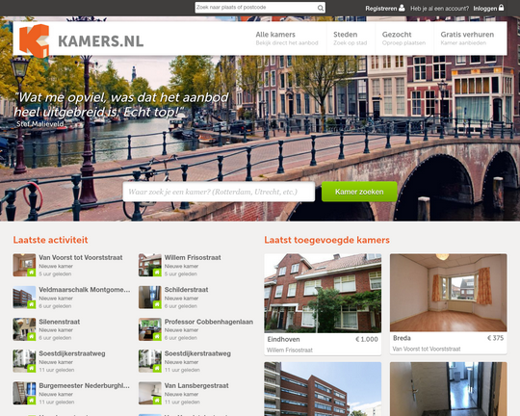
Task: Click the Laatst toegevoegde kamers heading
Action: pos(327,240)
